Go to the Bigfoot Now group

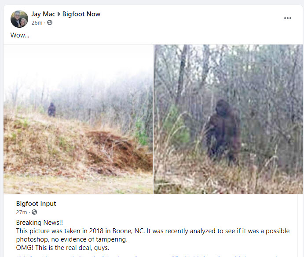click(x=81, y=14)
